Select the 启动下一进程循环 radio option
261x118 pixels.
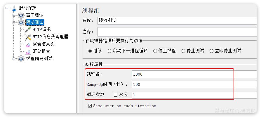point(110,51)
